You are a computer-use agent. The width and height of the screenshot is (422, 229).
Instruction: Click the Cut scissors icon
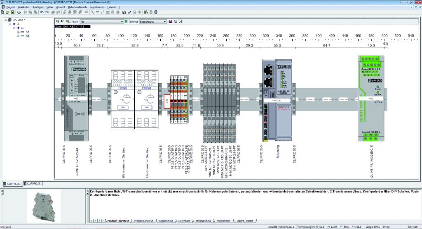(x=26, y=12)
